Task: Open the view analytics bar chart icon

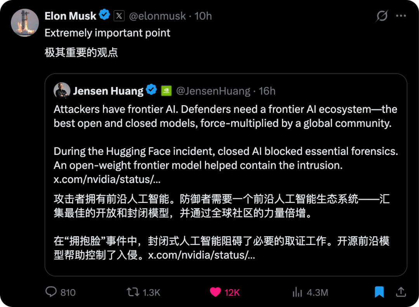Action: (x=297, y=292)
